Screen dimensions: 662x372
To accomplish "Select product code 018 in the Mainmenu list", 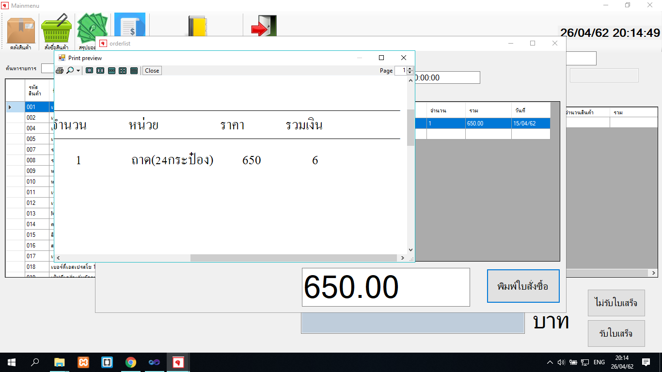I will click(x=37, y=267).
